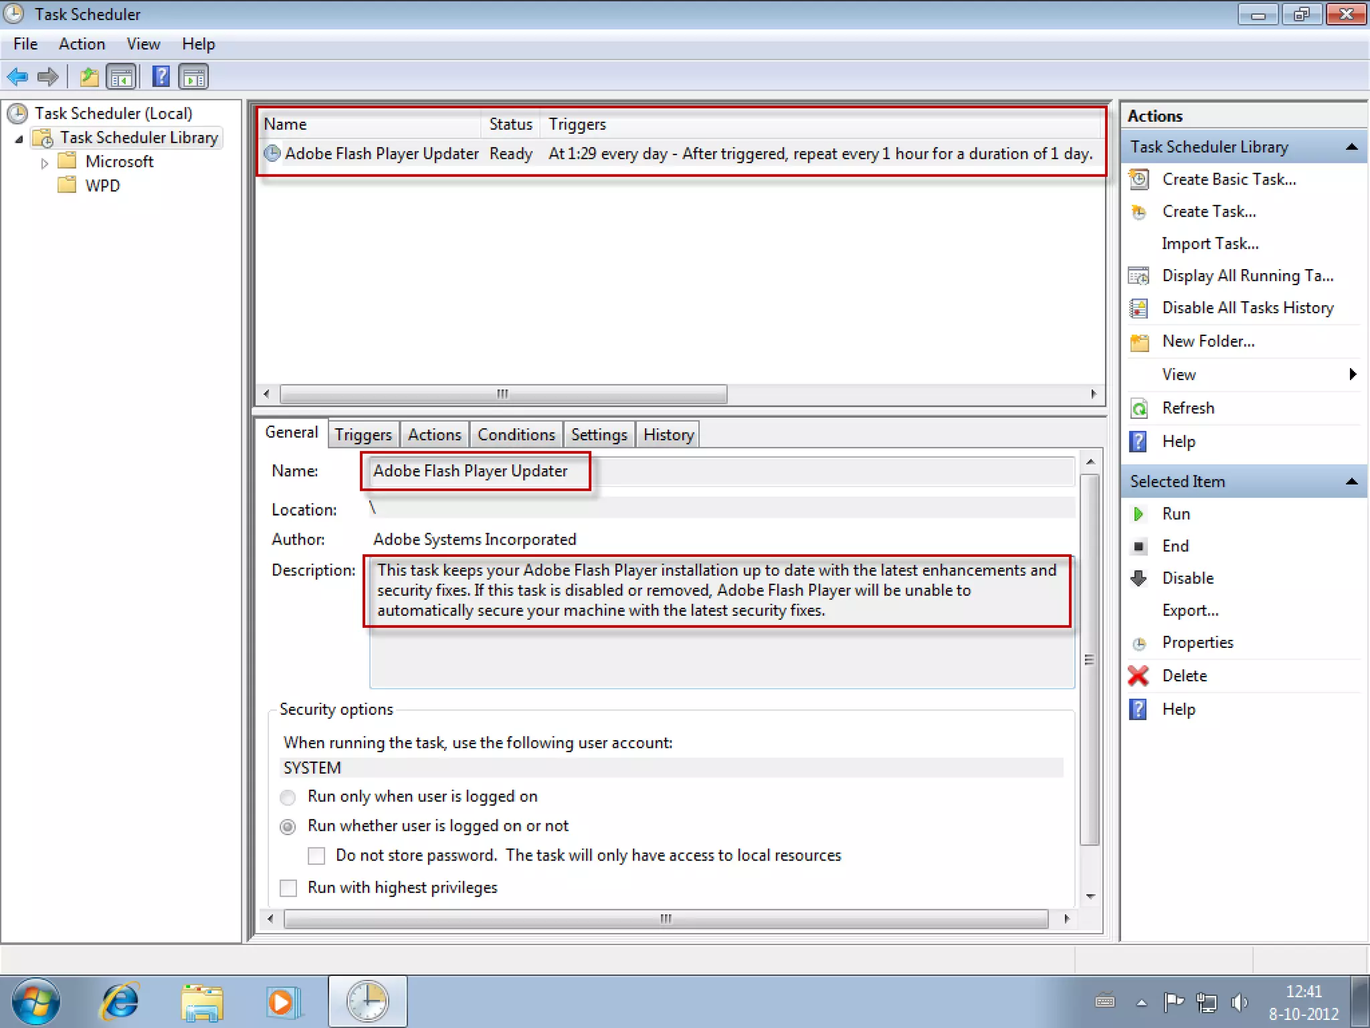The image size is (1370, 1028).
Task: Click the details pane vertical scrollbar thumb
Action: (1090, 659)
